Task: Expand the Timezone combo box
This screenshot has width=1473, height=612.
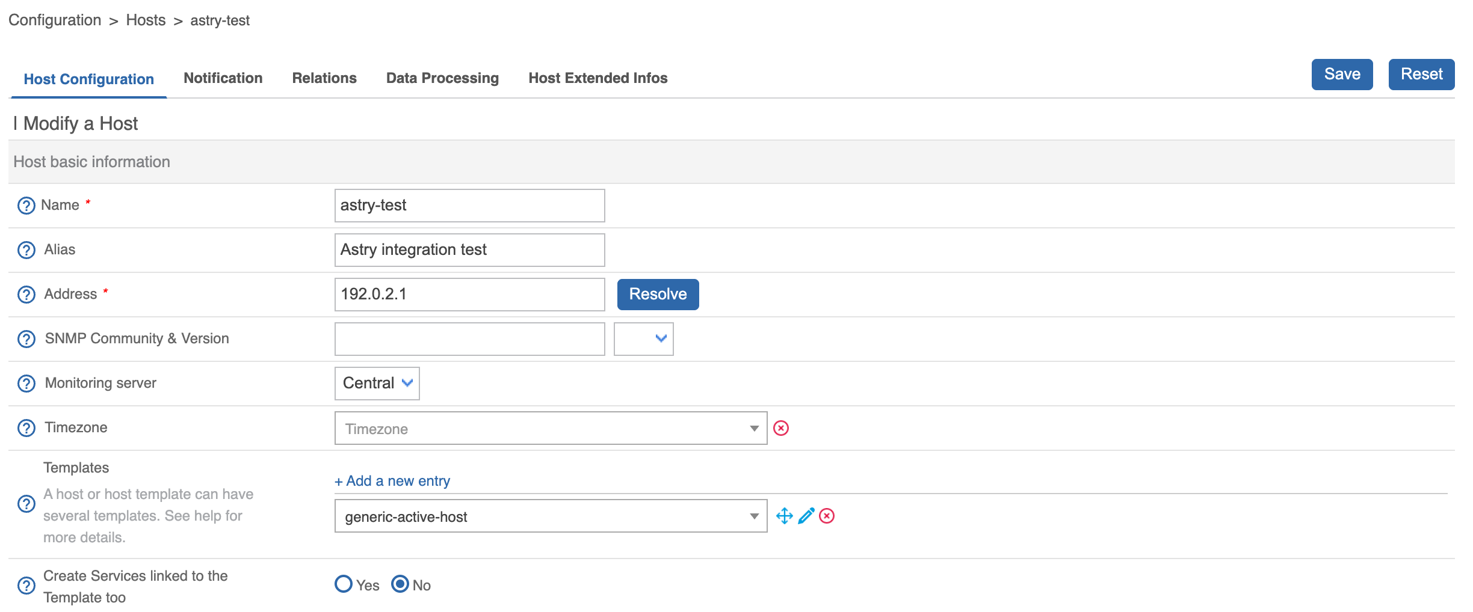Action: pos(551,428)
